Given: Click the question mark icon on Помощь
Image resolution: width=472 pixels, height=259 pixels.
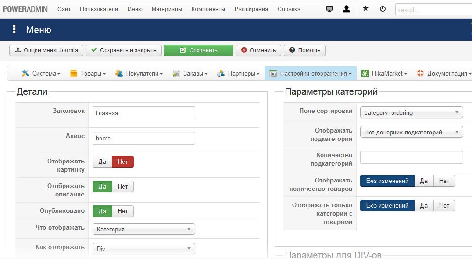Looking at the screenshot, I should pyautogui.click(x=292, y=50).
